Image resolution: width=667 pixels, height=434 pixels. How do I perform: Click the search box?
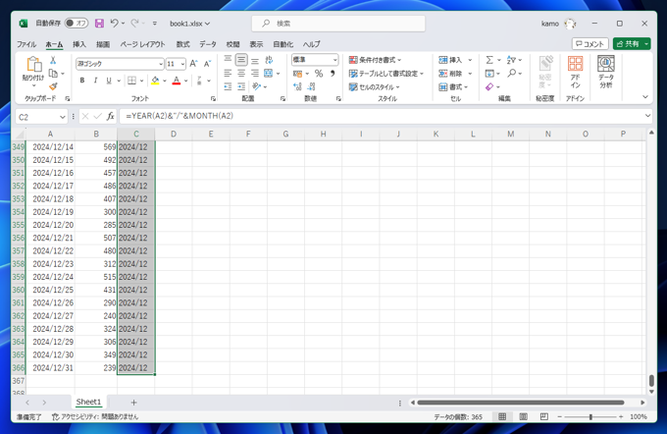coord(338,24)
